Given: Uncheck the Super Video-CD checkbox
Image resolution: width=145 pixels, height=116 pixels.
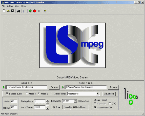Looking at the screenshot, I should 95,107.
